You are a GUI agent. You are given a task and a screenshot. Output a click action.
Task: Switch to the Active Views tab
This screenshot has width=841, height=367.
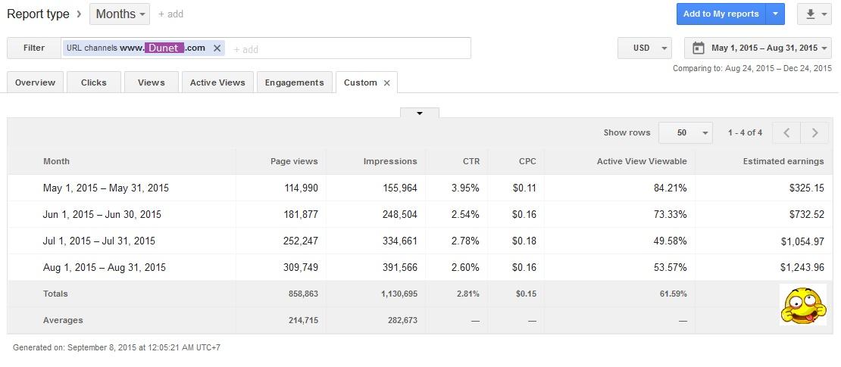coord(217,82)
